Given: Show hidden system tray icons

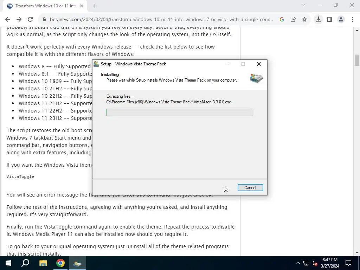Looking at the screenshot, I should pyautogui.click(x=297, y=263).
